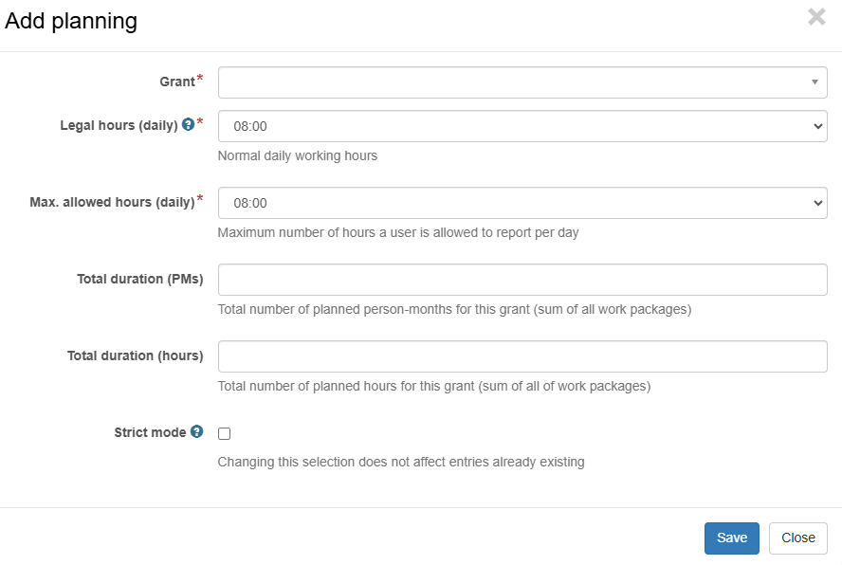Expand the Legal hours (daily) dropdown

522,126
